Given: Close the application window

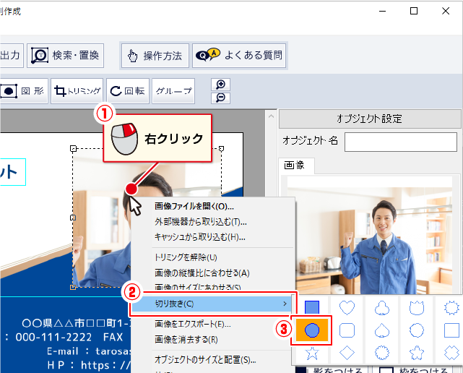Looking at the screenshot, I should point(446,12).
